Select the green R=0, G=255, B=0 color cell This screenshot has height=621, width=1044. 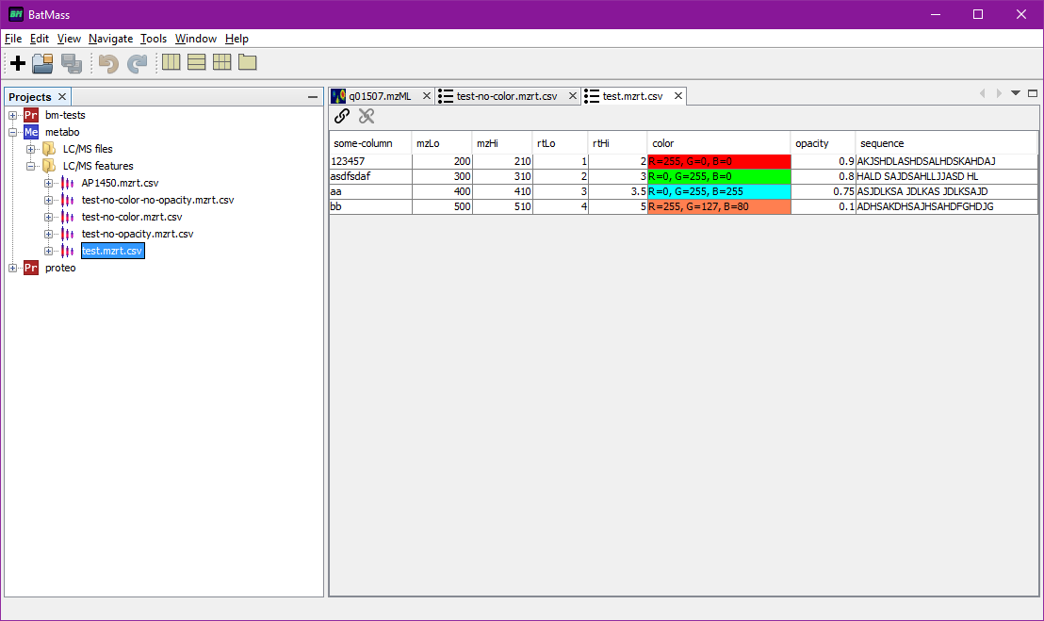pos(719,176)
